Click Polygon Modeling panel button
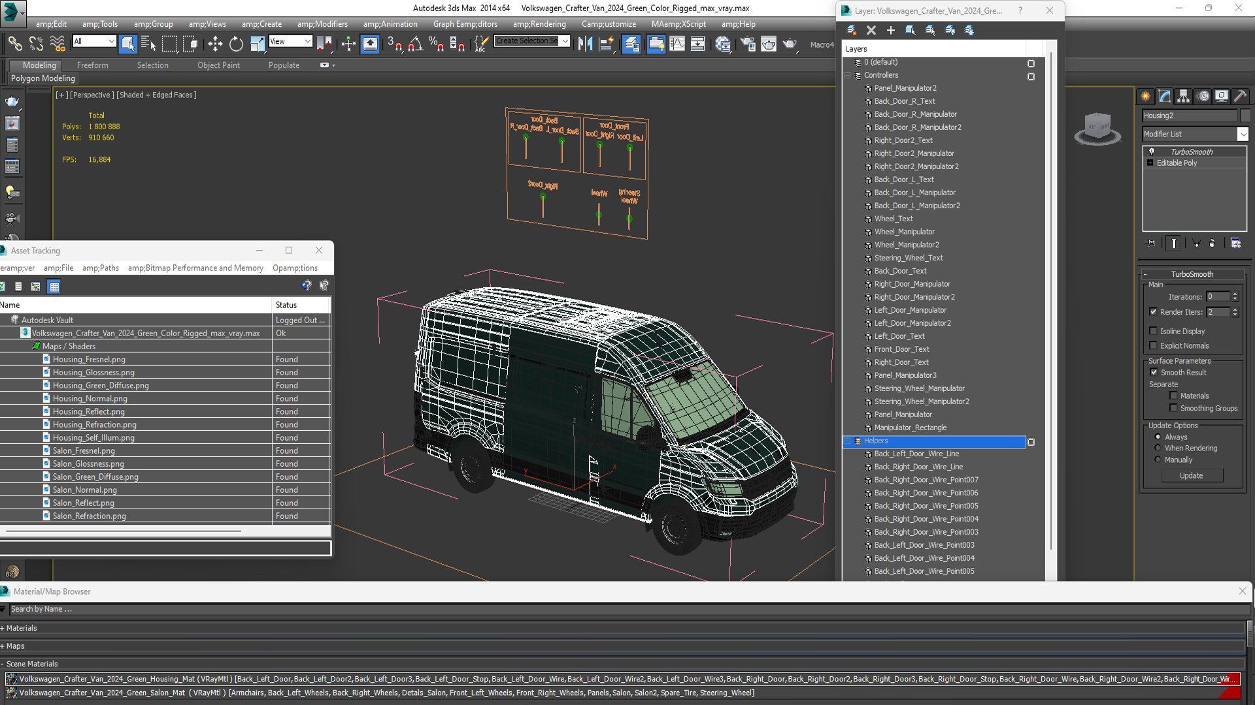Image resolution: width=1255 pixels, height=705 pixels. [42, 78]
